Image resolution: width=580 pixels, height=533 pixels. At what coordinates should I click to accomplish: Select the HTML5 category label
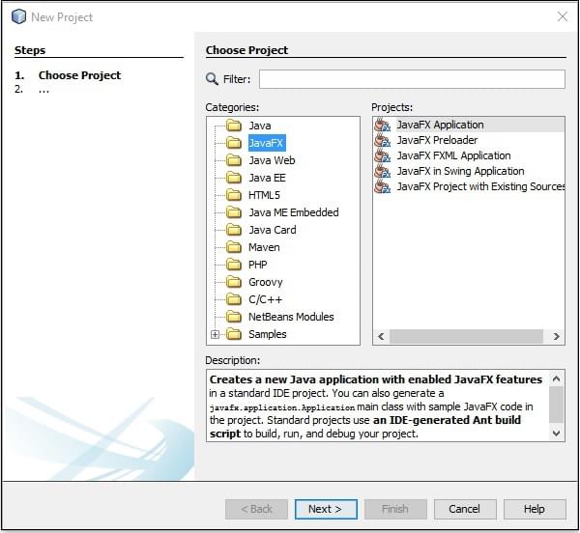[x=264, y=195]
